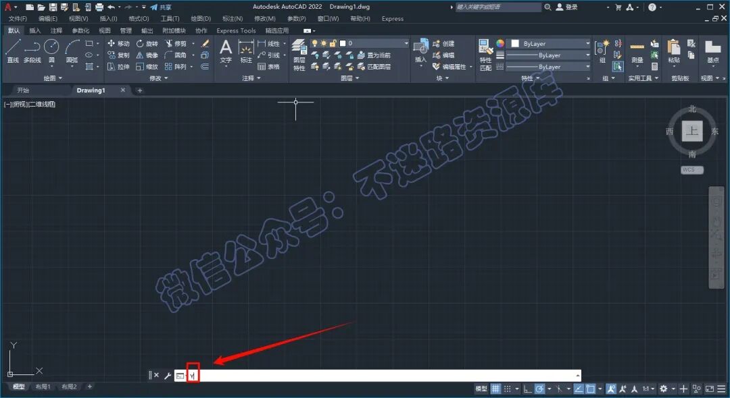Click the 组 (Group) icon
The width and height of the screenshot is (730, 398).
tap(602, 51)
